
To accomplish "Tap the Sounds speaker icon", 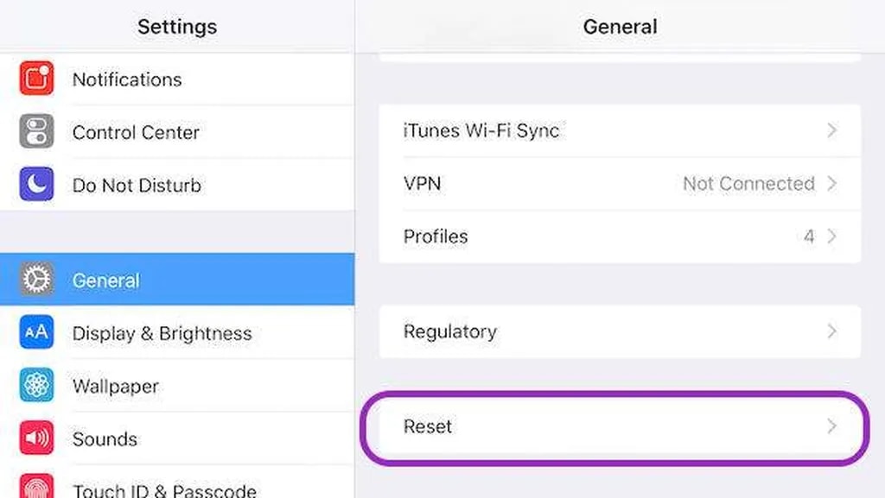I will click(x=36, y=438).
